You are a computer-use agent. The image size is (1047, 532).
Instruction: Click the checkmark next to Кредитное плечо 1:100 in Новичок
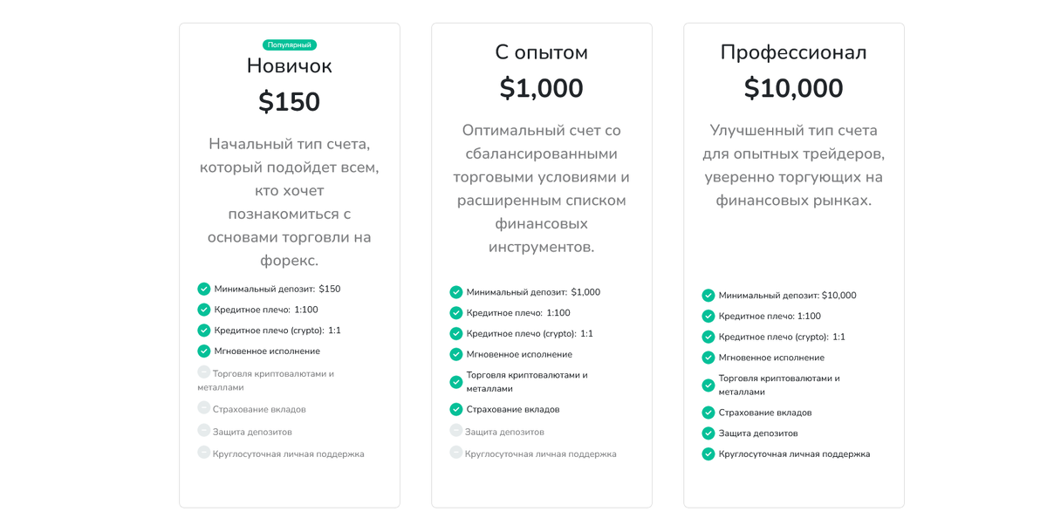point(202,310)
